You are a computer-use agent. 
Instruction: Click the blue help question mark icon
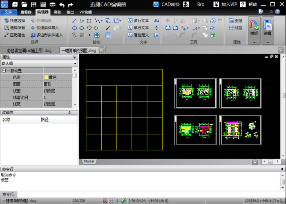(x=277, y=12)
